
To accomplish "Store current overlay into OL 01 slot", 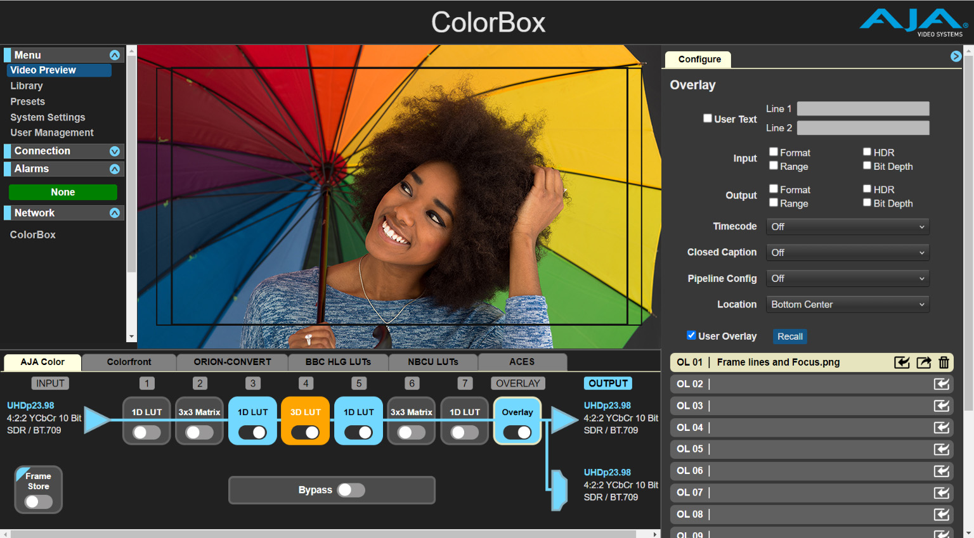I will tap(903, 362).
